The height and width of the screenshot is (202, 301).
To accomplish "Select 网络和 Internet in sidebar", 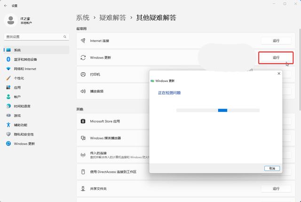I will point(25,69).
